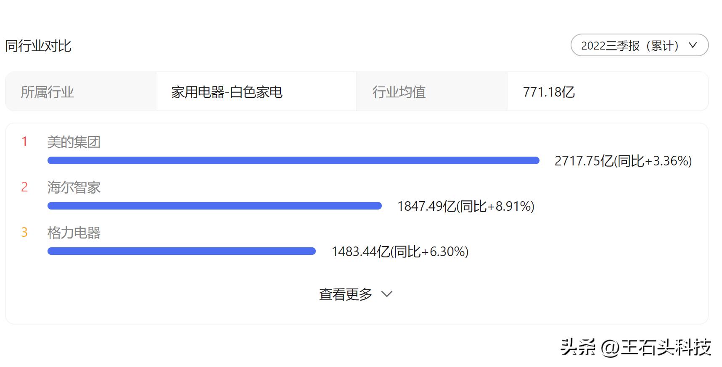722x367 pixels.
Task: Click the 同行业对比 section title
Action: click(38, 46)
